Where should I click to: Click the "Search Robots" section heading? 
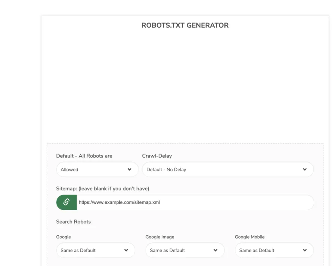coord(74,221)
